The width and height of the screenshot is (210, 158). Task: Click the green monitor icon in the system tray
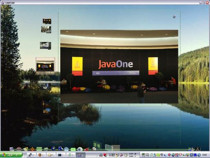(x=143, y=155)
